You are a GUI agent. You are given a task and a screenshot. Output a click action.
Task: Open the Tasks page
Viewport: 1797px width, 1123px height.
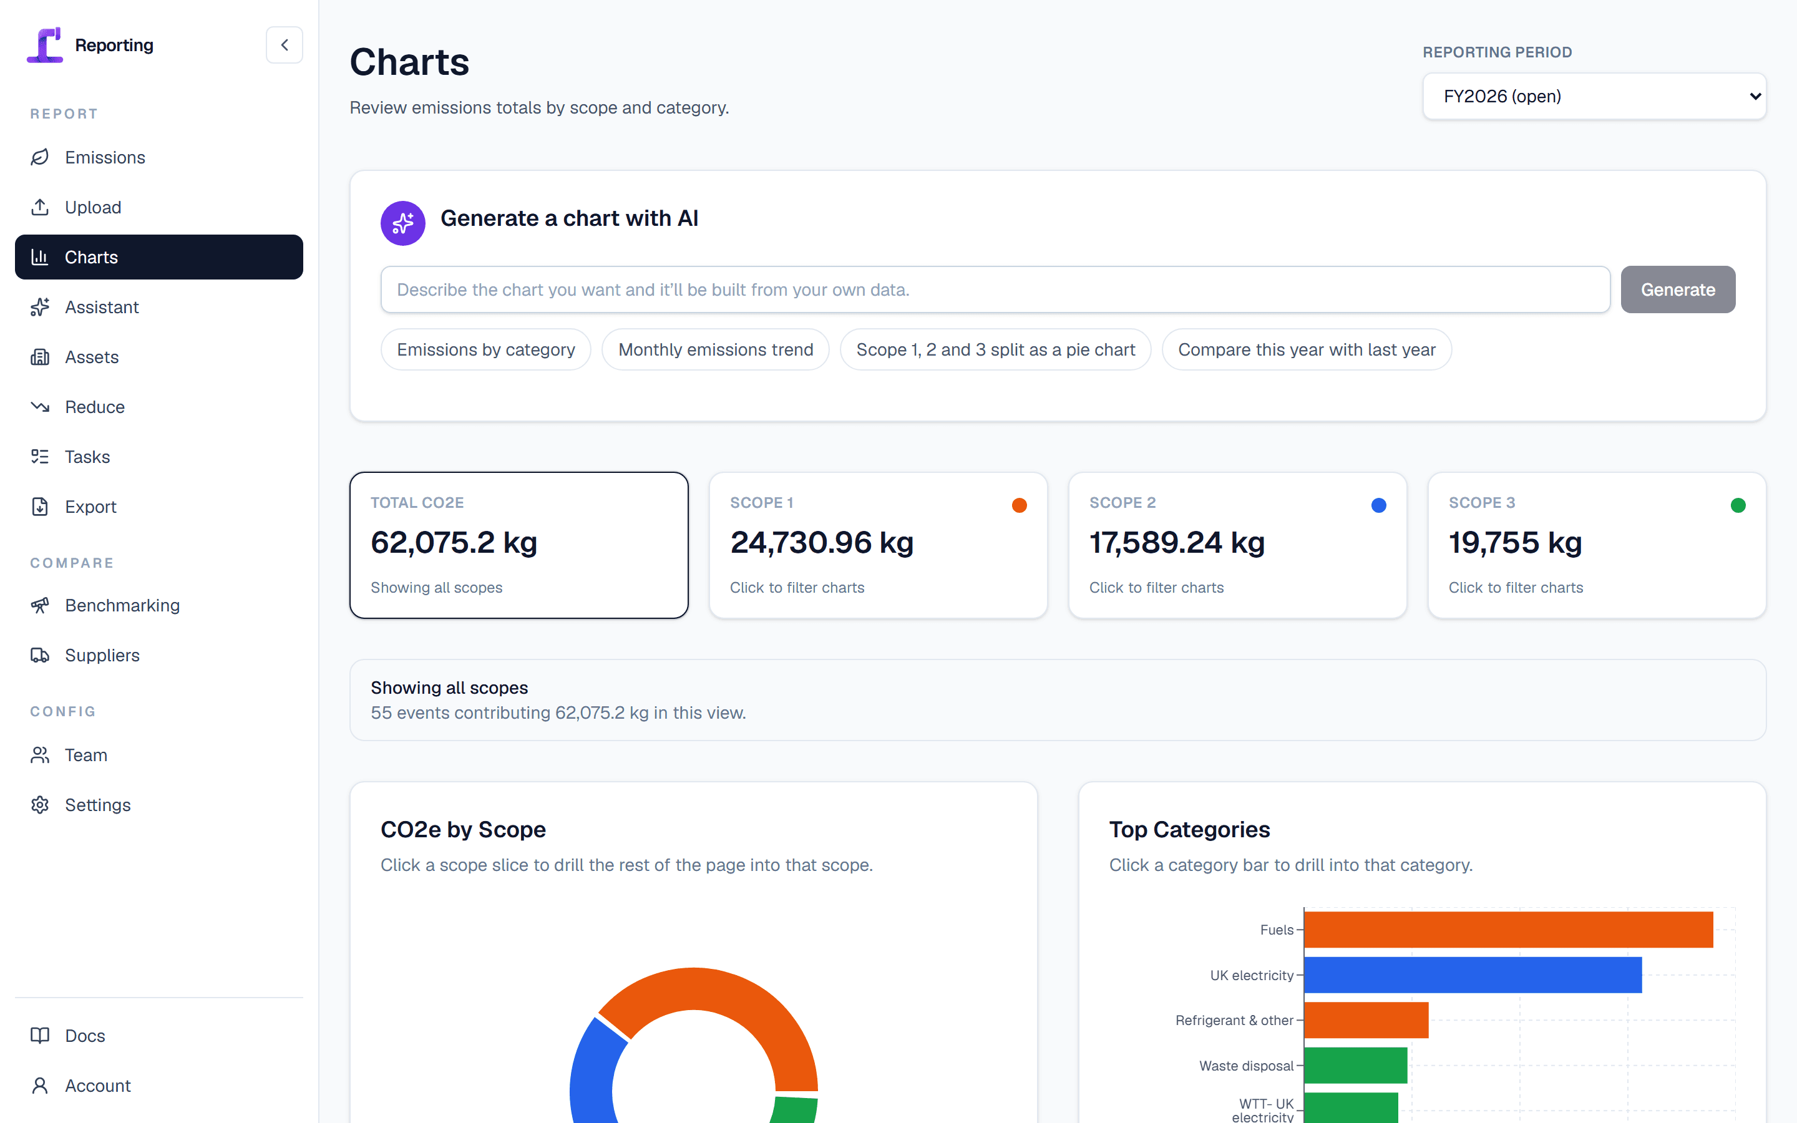159,457
